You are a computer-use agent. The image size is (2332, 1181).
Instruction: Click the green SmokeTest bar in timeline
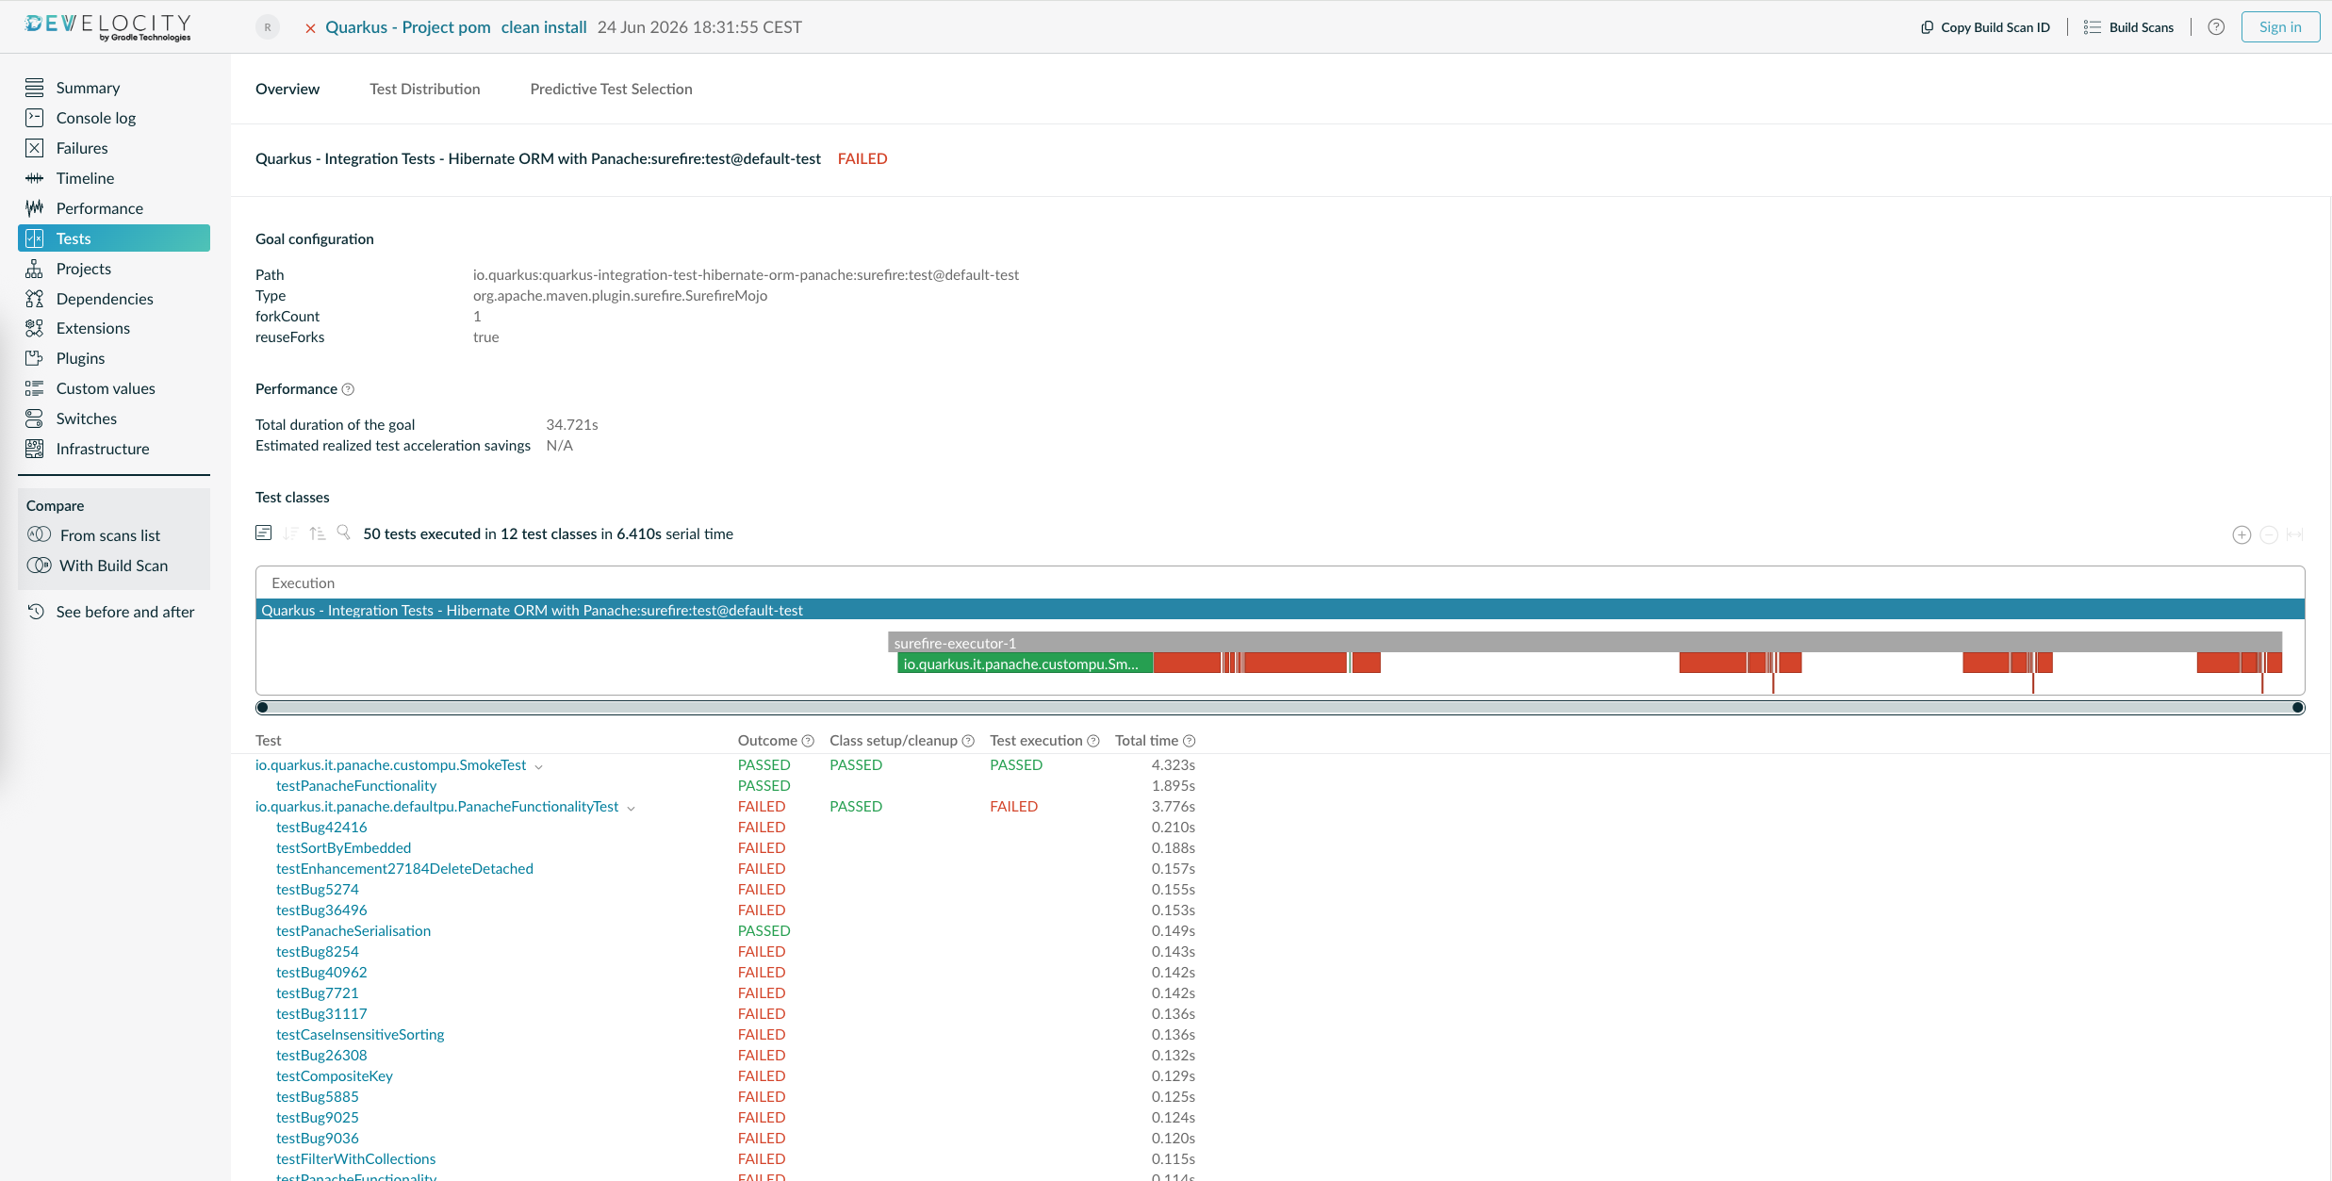[x=1025, y=664]
